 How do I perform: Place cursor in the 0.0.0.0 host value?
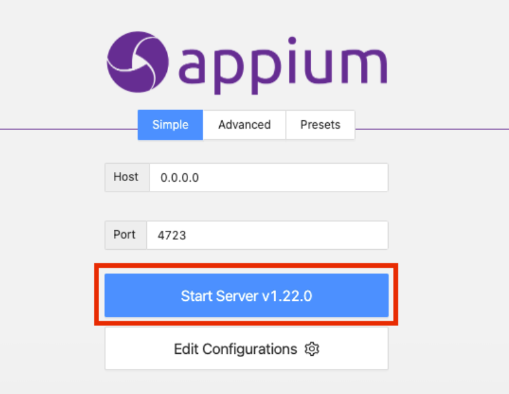pos(180,178)
